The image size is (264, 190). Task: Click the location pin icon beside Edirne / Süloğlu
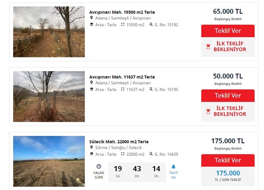click(92, 147)
